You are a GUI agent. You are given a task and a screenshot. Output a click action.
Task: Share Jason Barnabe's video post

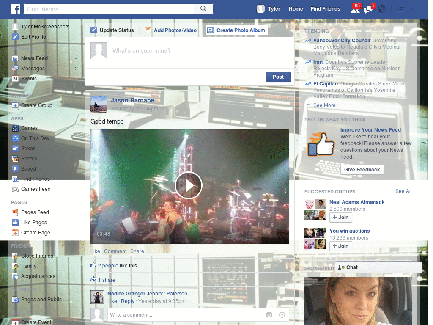click(137, 251)
